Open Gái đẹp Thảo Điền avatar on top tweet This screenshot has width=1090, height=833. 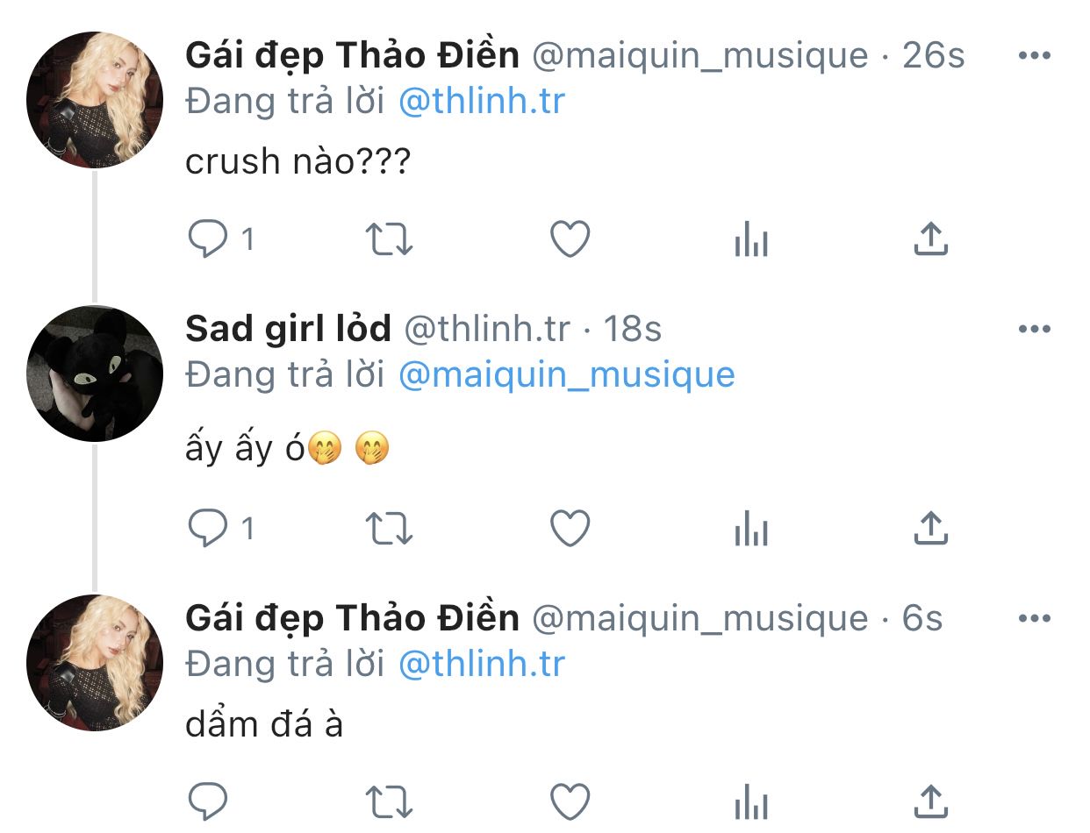[x=95, y=100]
